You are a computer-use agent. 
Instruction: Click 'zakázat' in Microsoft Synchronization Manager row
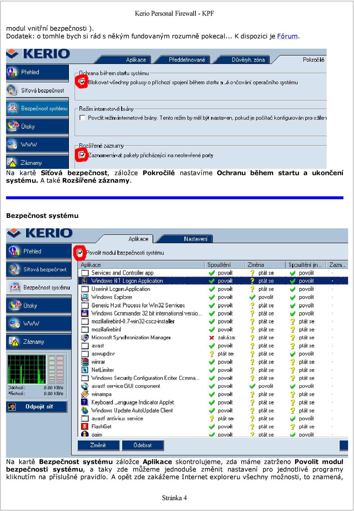pyautogui.click(x=226, y=337)
